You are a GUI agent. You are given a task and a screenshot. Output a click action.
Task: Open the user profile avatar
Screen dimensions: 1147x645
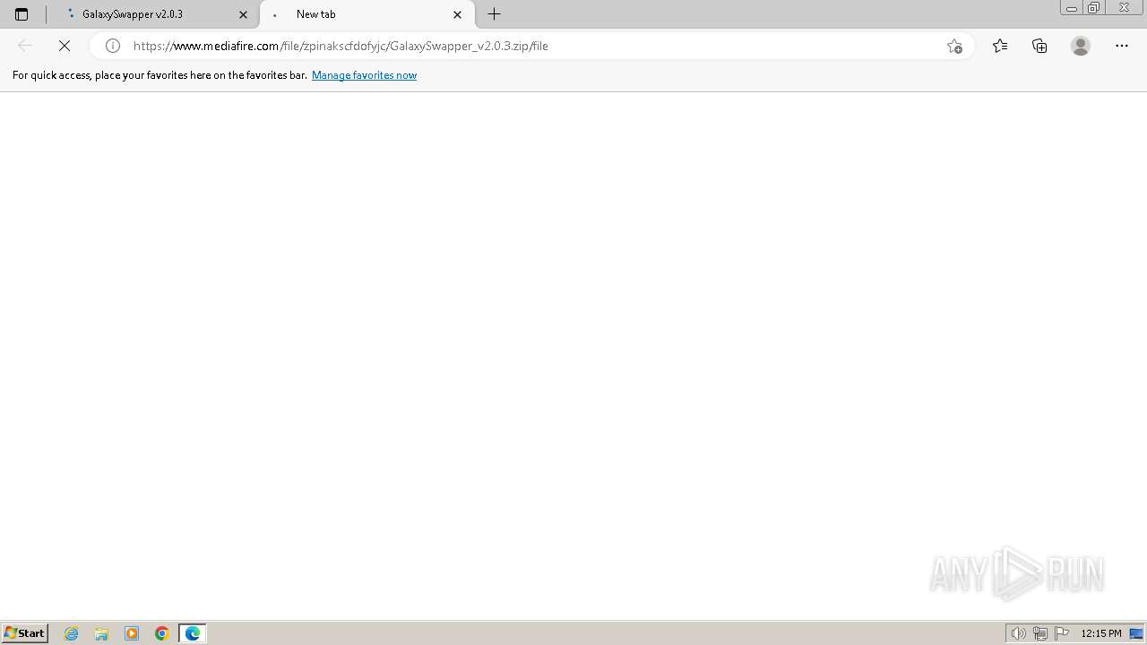[1081, 46]
